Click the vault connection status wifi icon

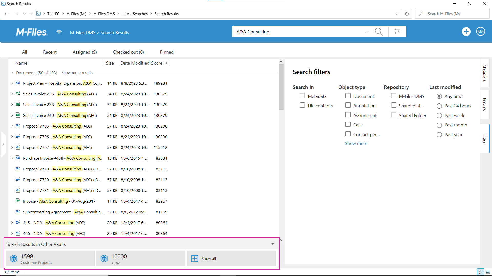pos(59,32)
